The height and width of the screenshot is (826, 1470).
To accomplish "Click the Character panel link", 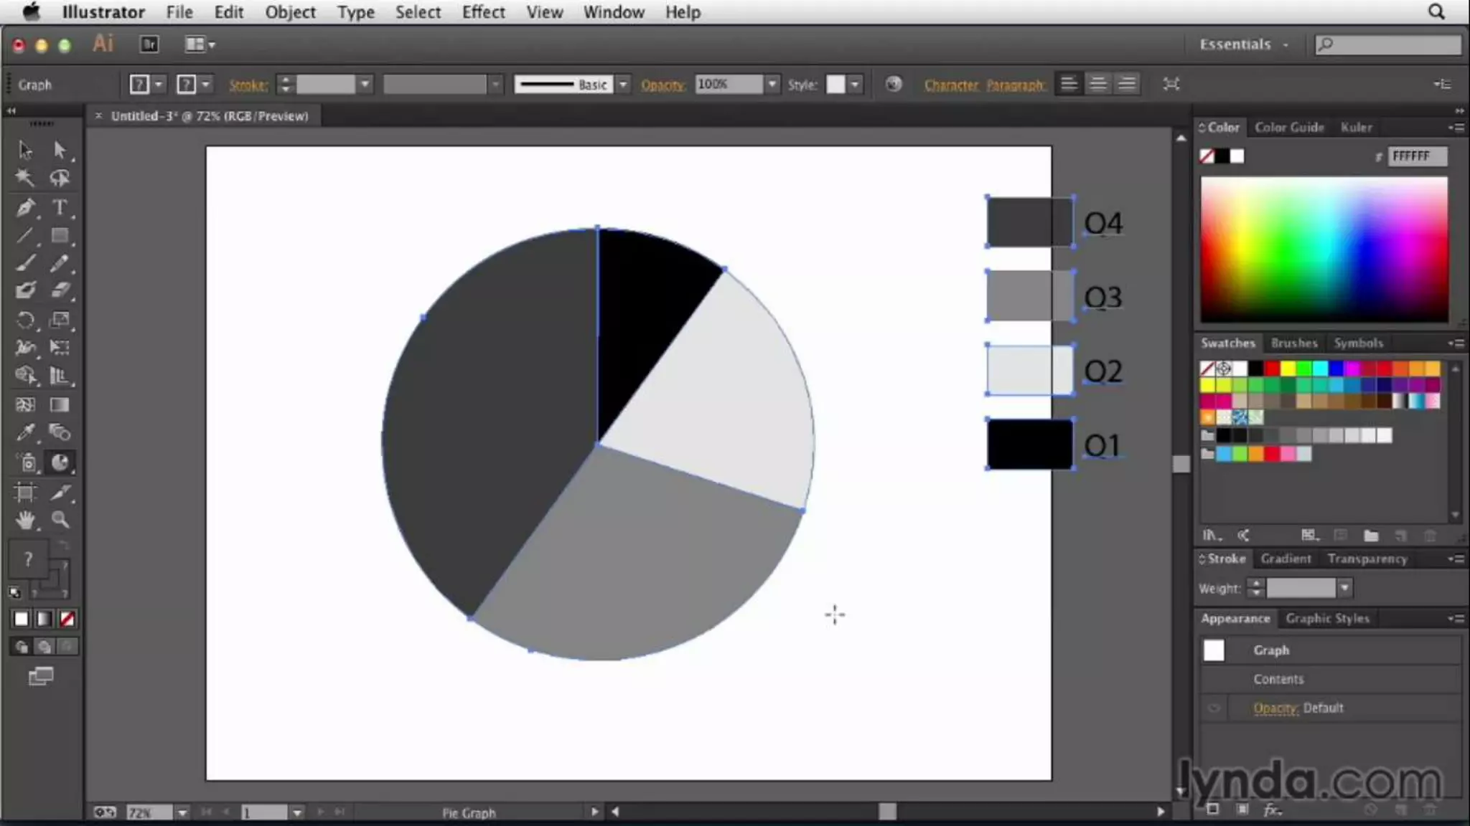I will pyautogui.click(x=951, y=85).
